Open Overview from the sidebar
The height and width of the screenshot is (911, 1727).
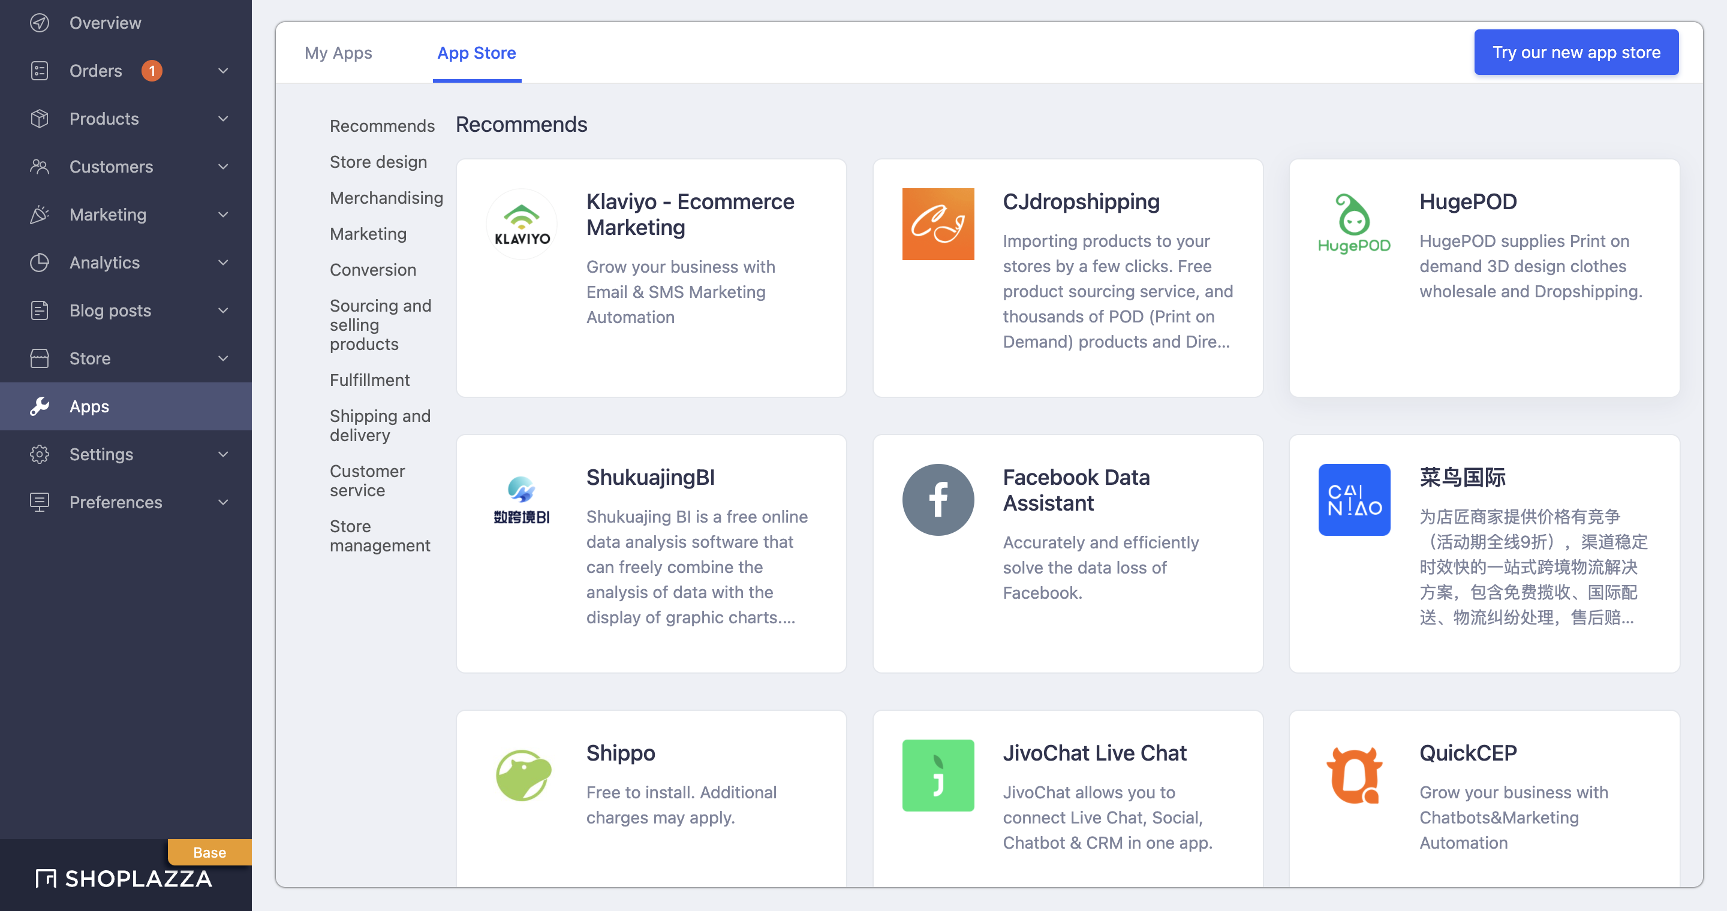(x=106, y=23)
